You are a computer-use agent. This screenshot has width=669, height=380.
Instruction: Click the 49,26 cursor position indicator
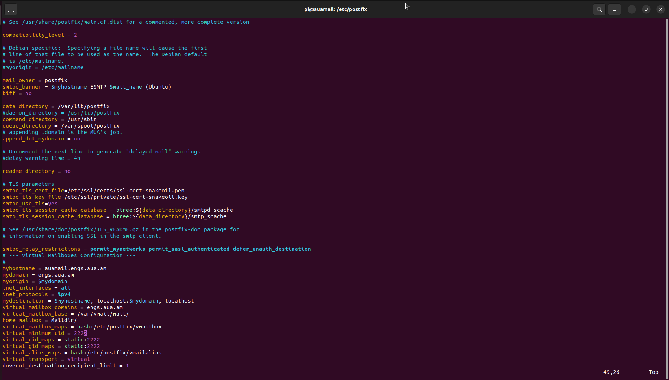pyautogui.click(x=611, y=372)
